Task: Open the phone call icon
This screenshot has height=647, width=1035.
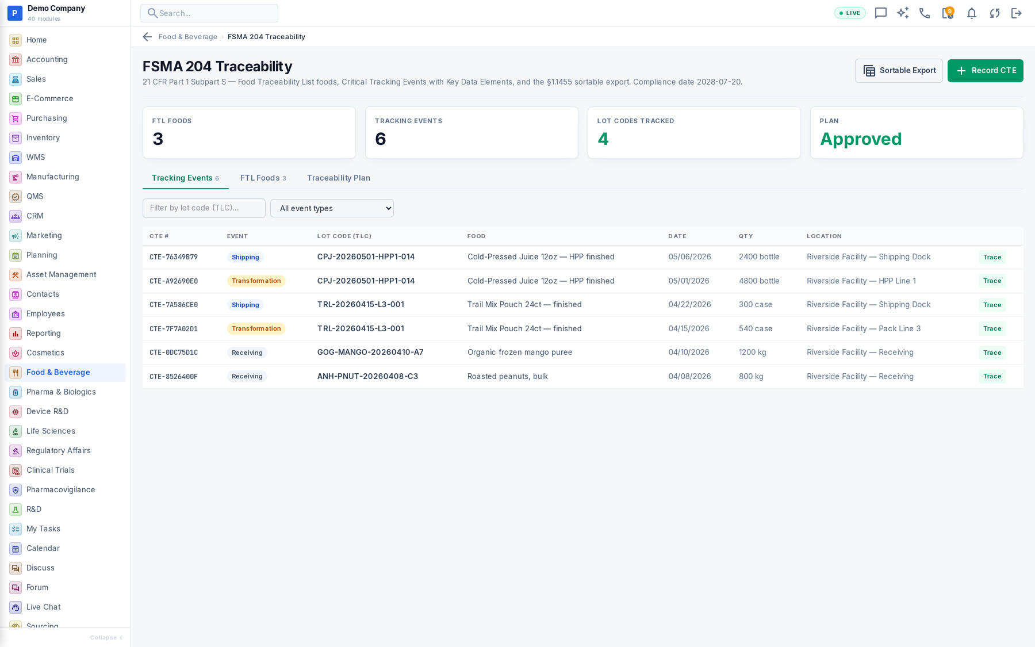Action: [925, 13]
